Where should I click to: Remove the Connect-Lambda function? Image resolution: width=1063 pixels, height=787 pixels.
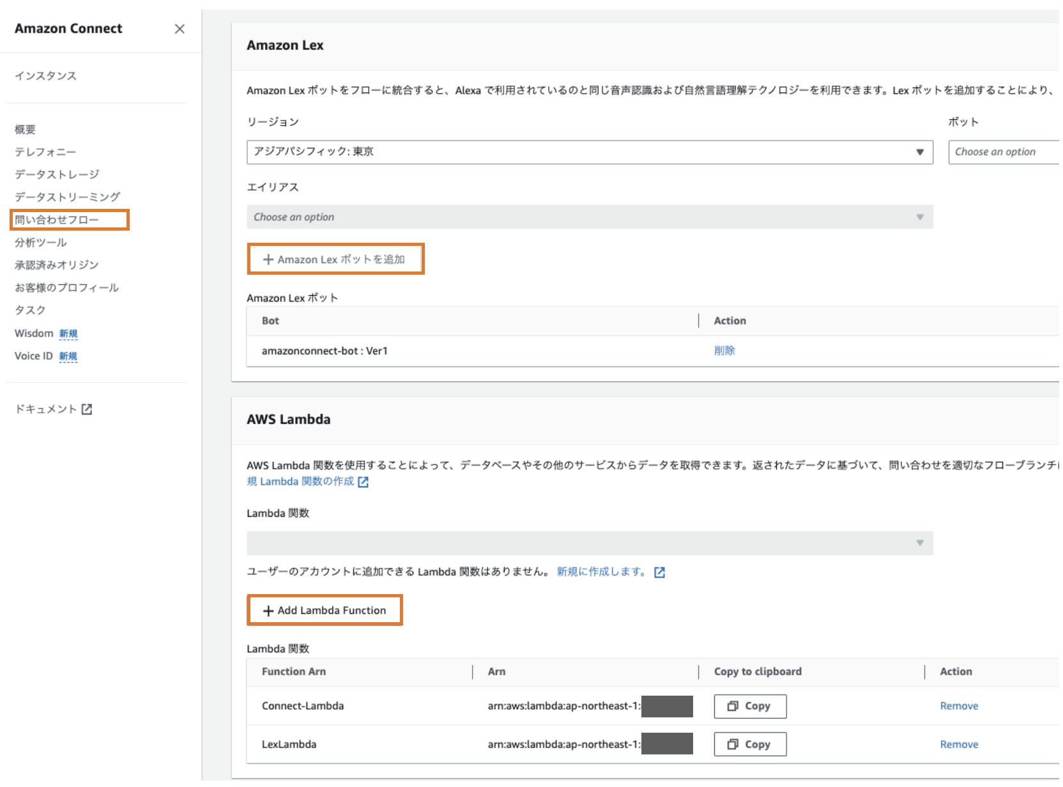tap(958, 706)
